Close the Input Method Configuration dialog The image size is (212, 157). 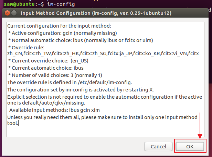[x=7, y=13]
